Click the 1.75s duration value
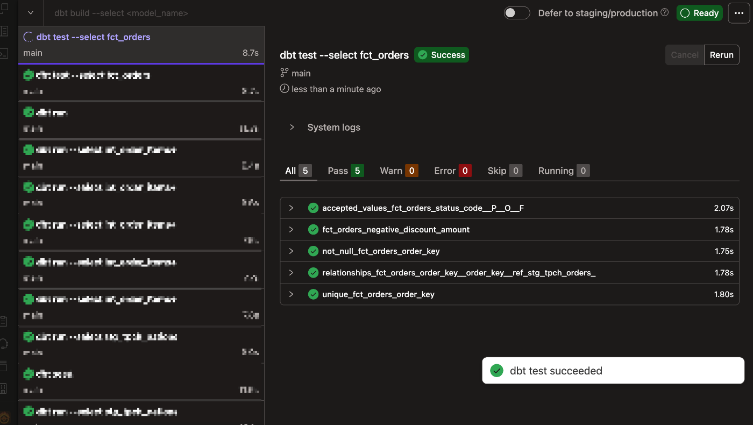 (x=724, y=251)
